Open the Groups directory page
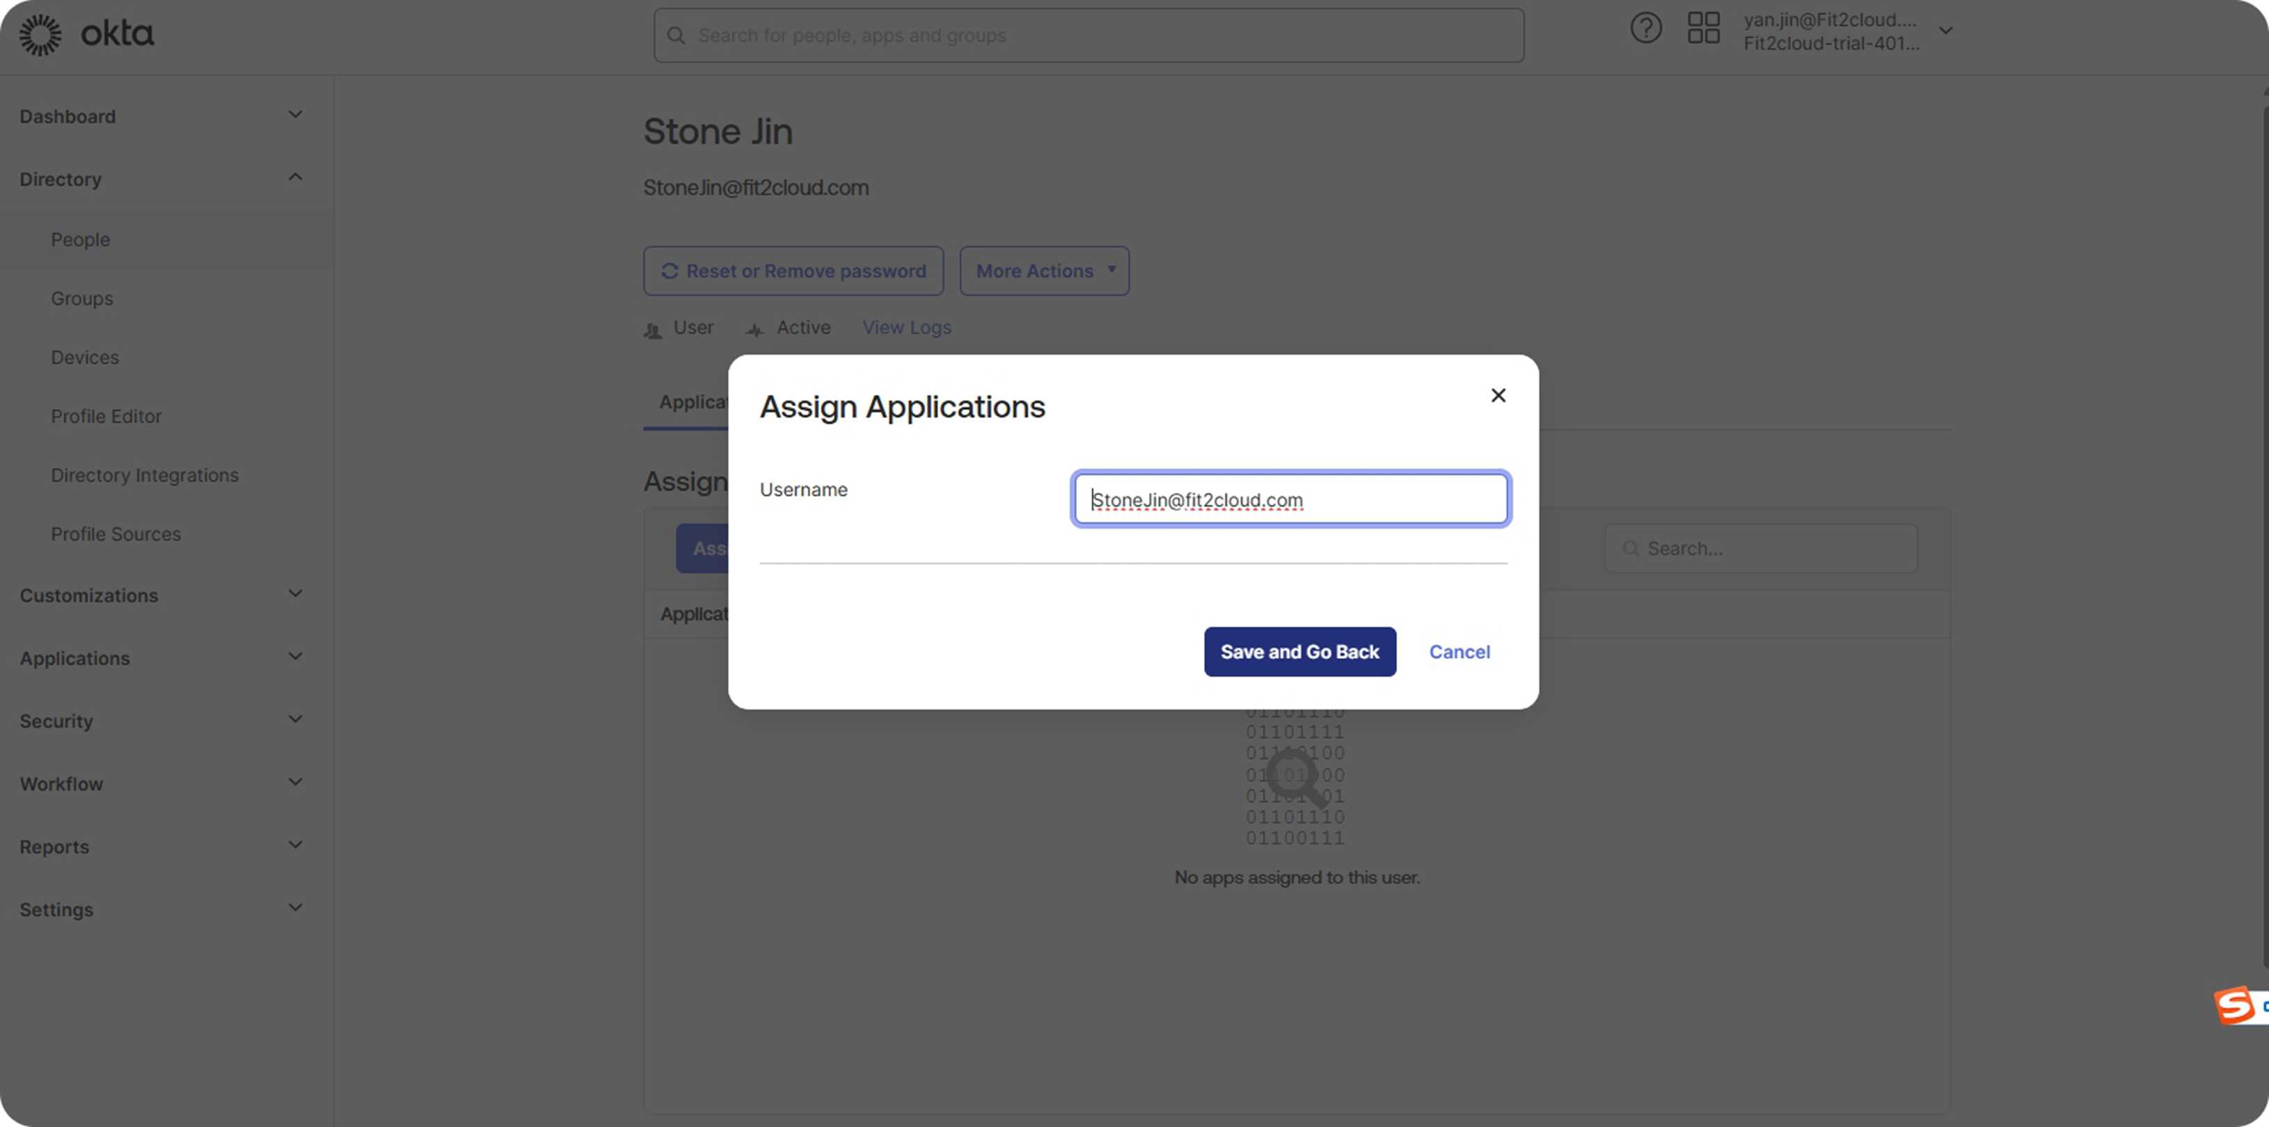 [x=82, y=298]
